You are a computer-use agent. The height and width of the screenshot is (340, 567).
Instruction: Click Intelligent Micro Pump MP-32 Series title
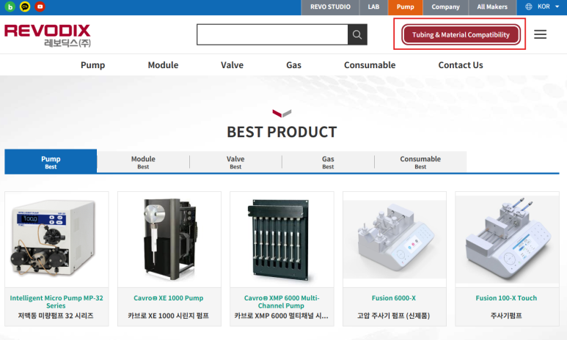56,302
